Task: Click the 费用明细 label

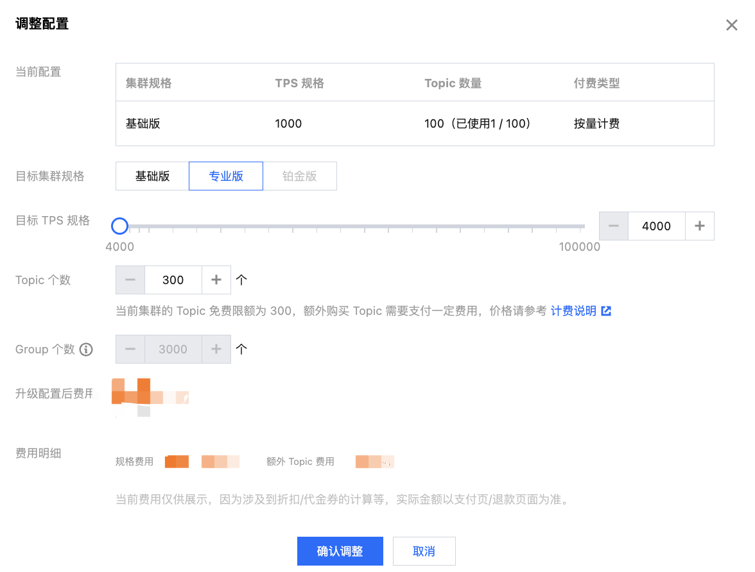Action: [x=38, y=453]
